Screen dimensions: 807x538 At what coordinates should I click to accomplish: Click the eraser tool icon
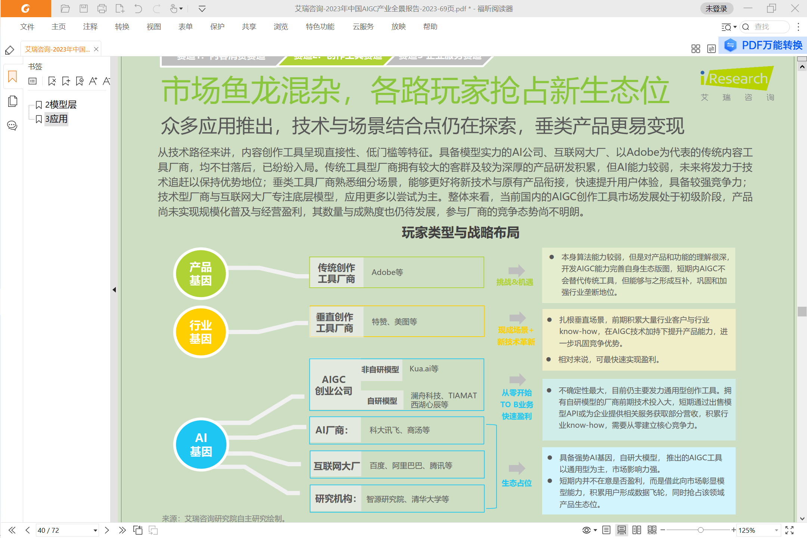(x=10, y=50)
